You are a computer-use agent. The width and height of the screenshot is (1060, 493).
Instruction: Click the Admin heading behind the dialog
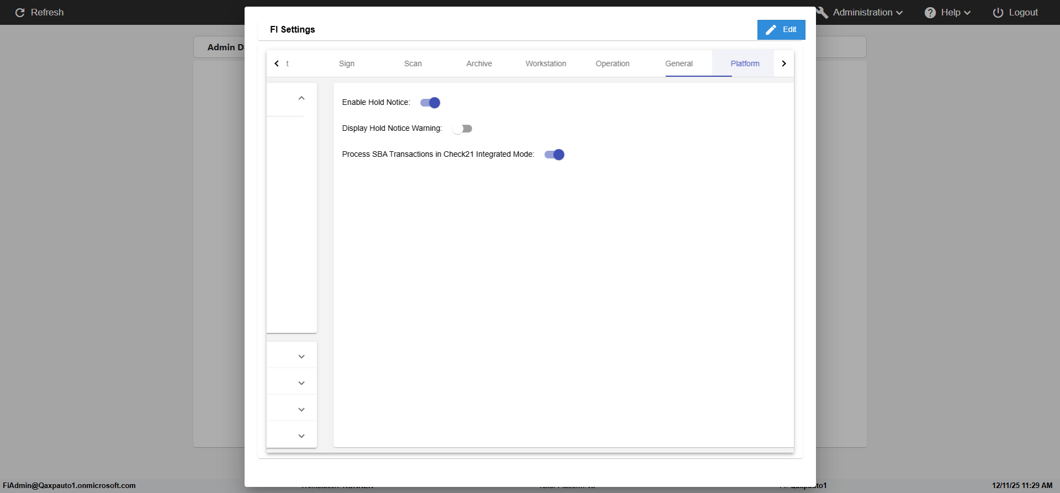(x=225, y=47)
